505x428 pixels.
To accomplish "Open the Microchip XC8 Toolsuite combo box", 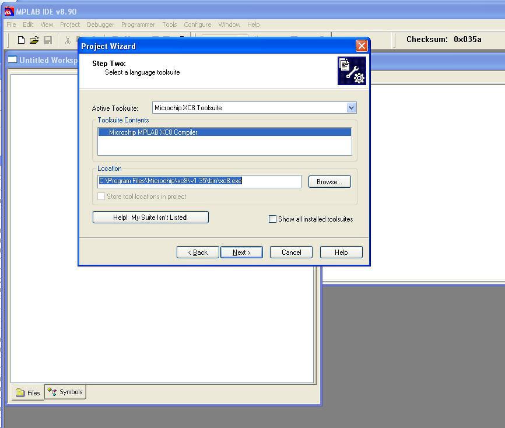I will (254, 107).
